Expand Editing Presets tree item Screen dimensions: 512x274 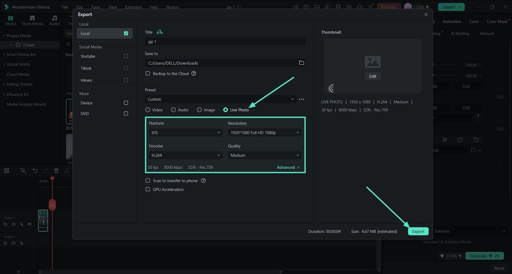coord(4,84)
